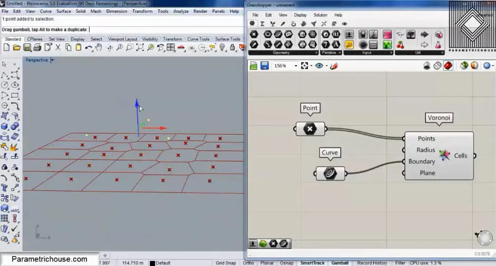Click the Circle parameter icon in Geometry panel
The height and width of the screenshot is (266, 496).
(268, 34)
